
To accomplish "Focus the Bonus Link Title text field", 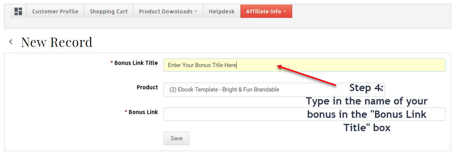I will [304, 65].
